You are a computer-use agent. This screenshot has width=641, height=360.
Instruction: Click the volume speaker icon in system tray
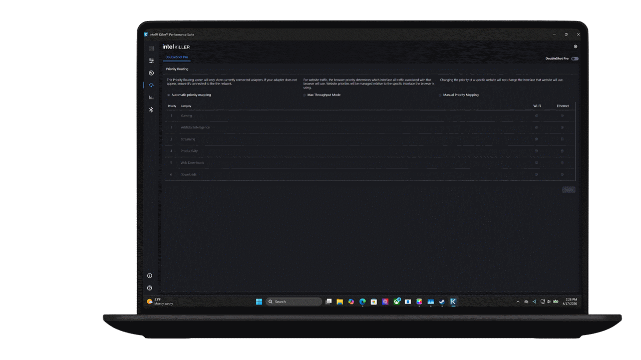point(549,301)
